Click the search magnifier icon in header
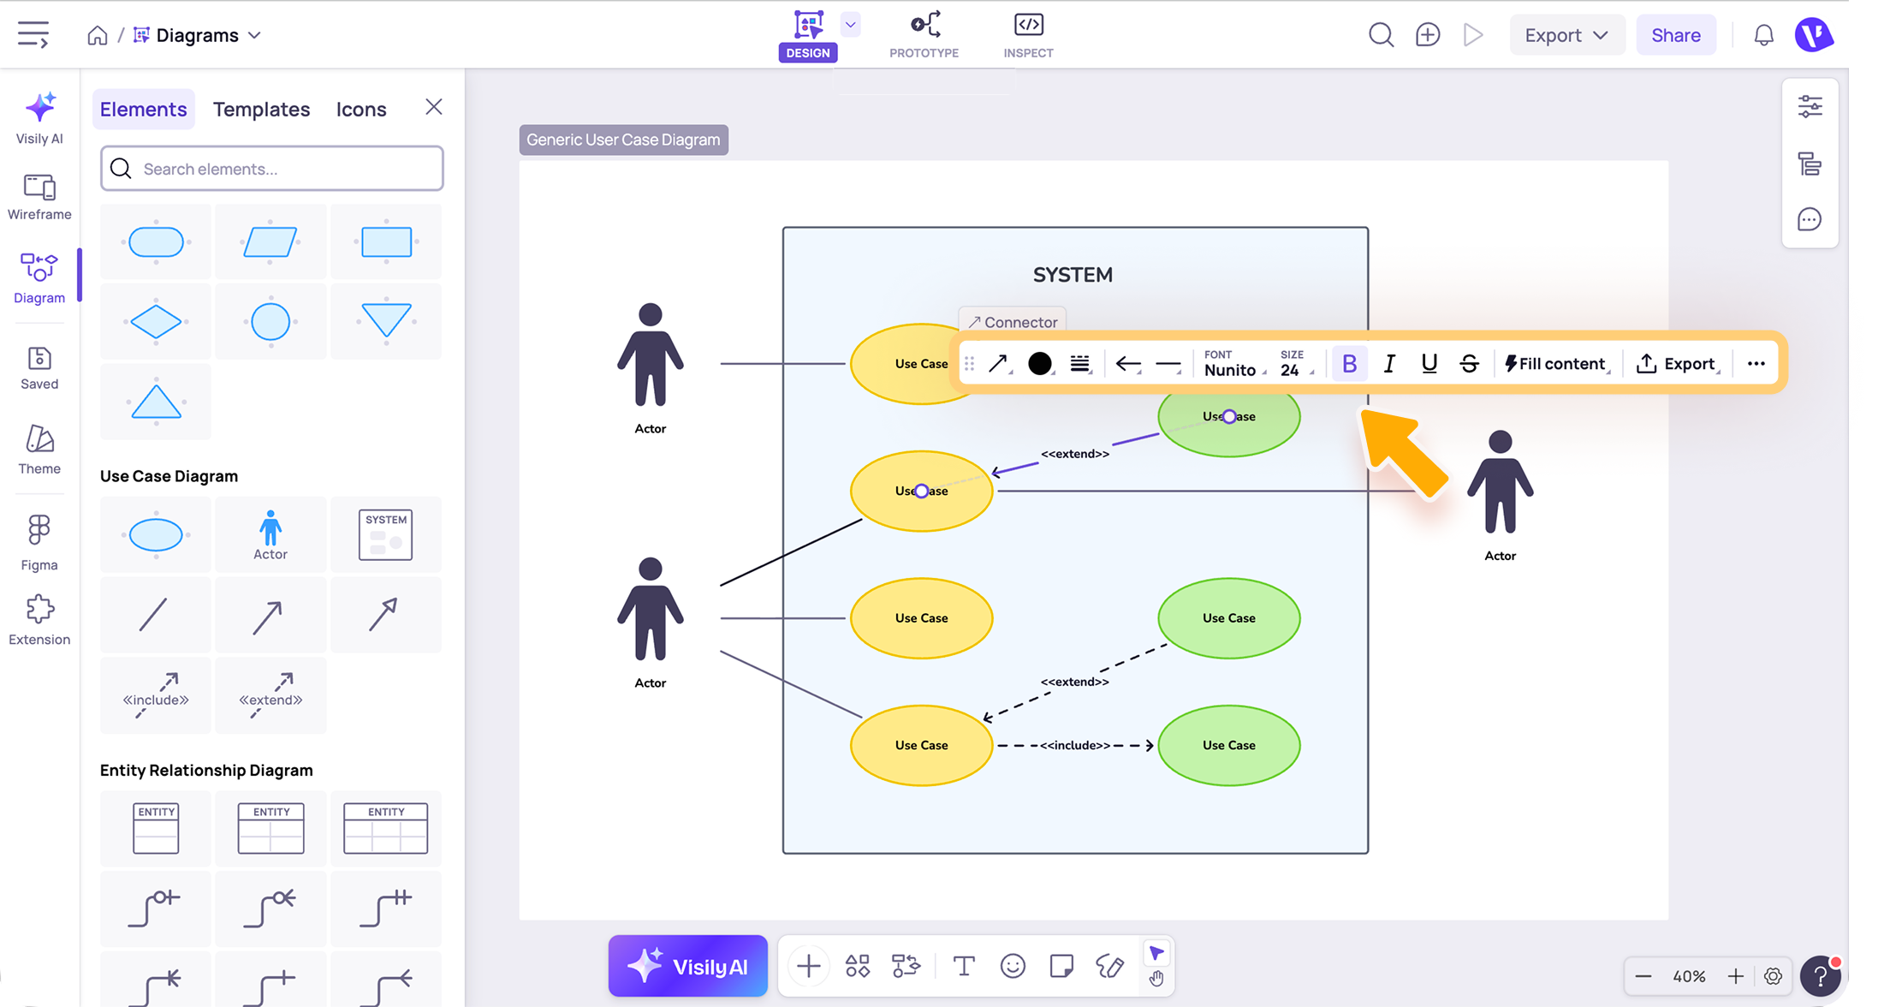 (x=1381, y=35)
